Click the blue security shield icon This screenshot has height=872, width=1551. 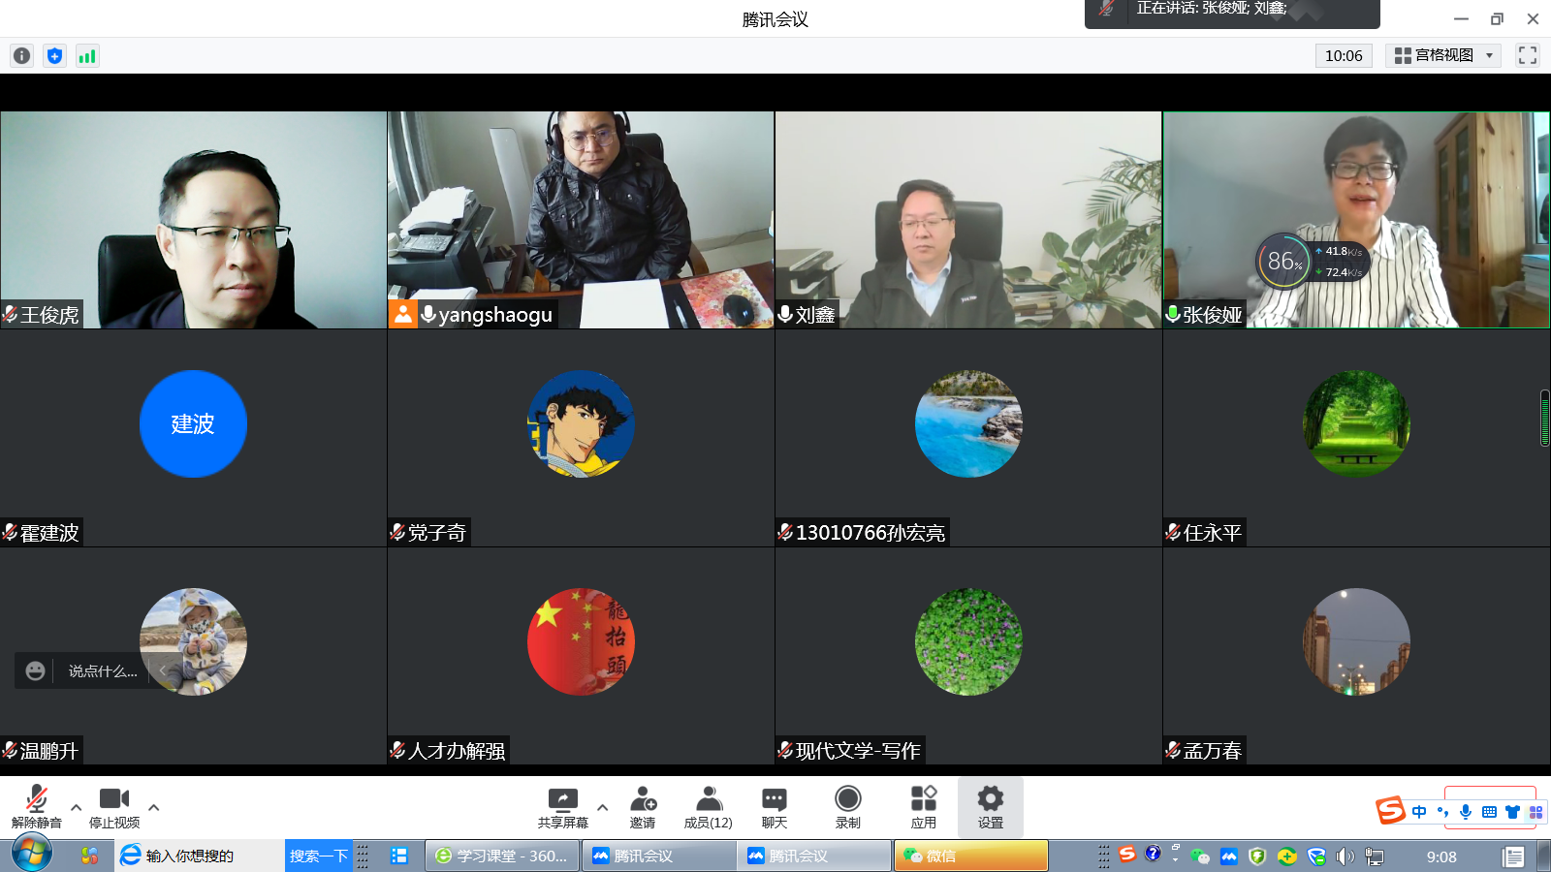tap(54, 56)
